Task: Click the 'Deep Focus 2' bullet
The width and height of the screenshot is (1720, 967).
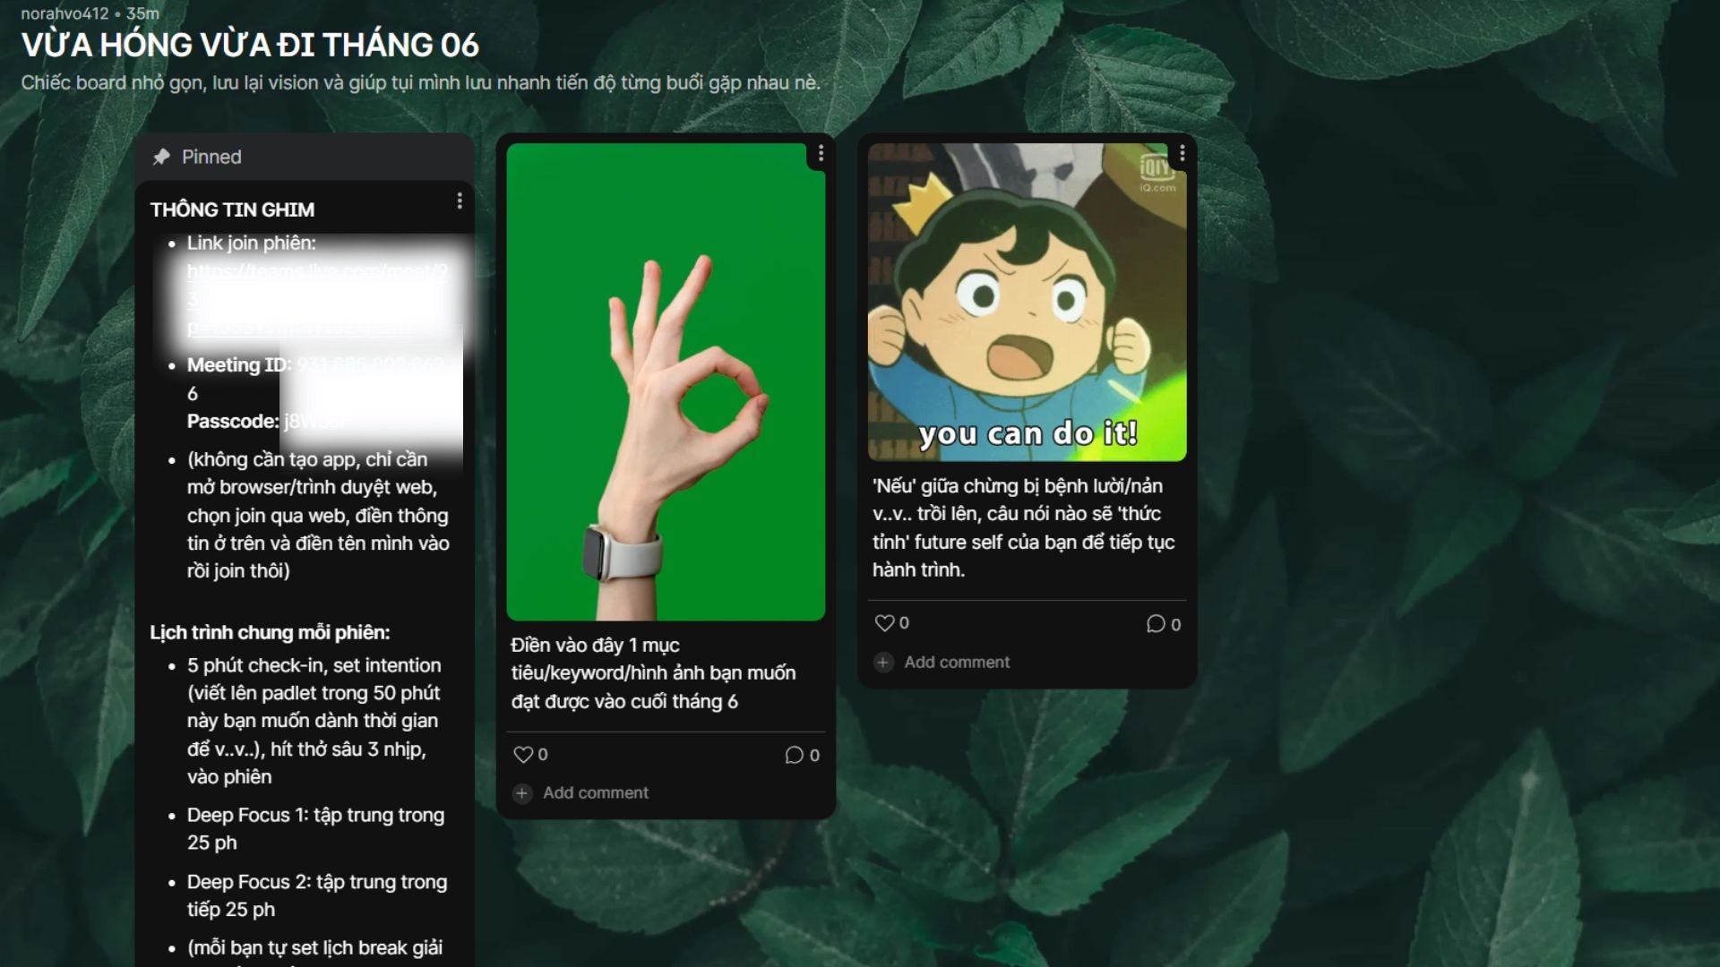Action: click(x=316, y=895)
